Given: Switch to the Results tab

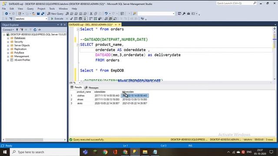Looking at the screenshot, I should tap(76, 88).
